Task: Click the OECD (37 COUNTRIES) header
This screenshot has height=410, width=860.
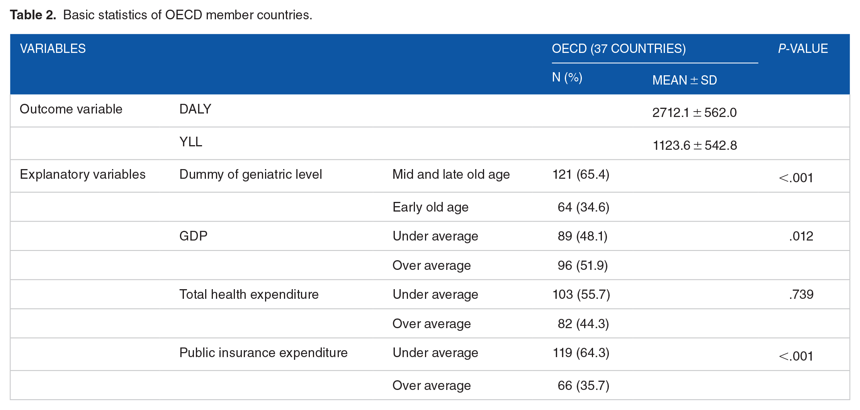Action: (x=619, y=49)
